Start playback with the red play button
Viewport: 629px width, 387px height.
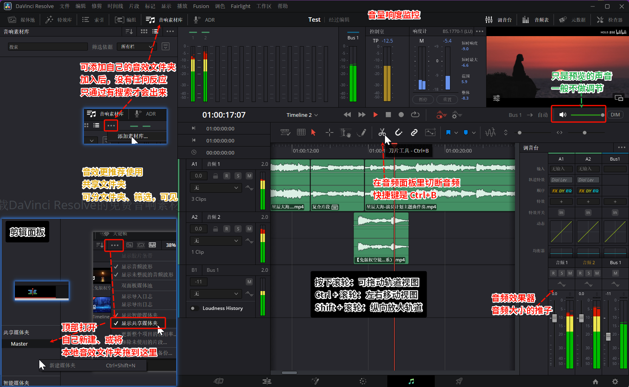click(x=375, y=115)
